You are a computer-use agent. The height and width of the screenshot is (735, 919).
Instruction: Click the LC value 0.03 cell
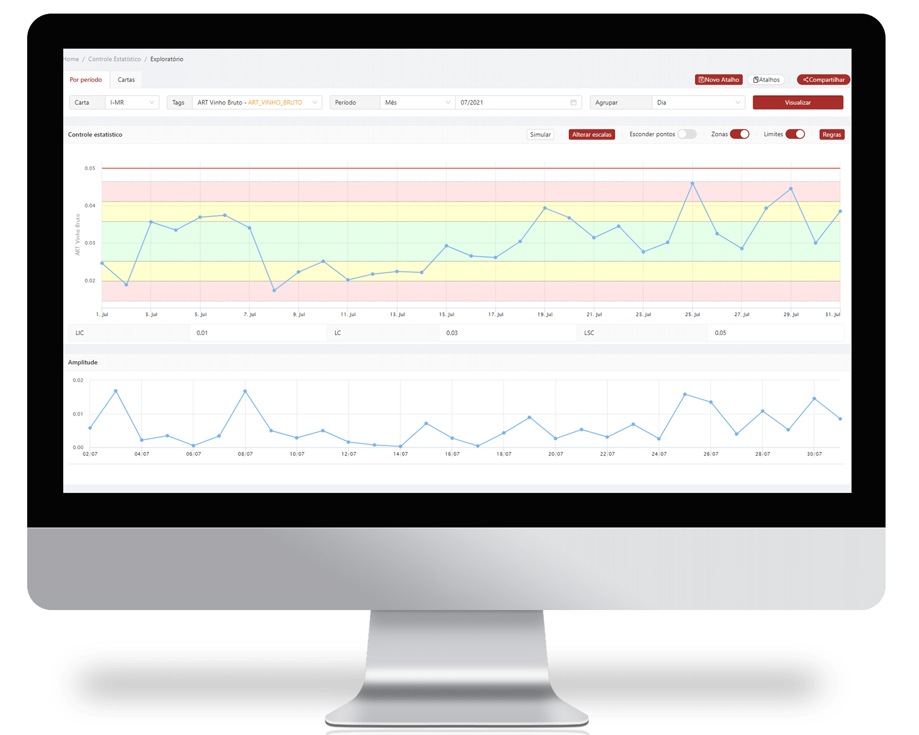click(x=508, y=333)
